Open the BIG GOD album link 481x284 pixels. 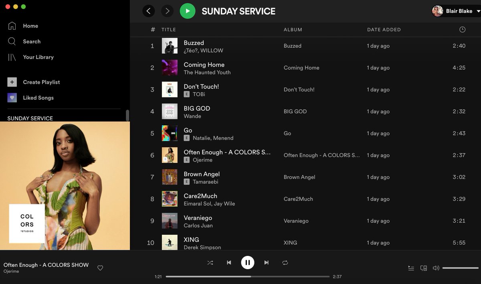coord(295,112)
